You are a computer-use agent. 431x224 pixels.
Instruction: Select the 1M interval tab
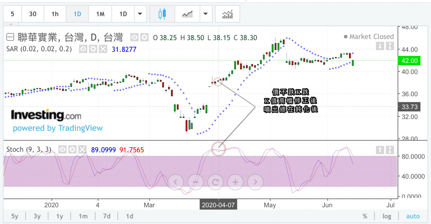tap(100, 14)
